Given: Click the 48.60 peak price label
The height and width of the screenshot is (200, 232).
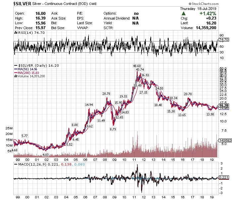Looking at the screenshot, I should click(x=137, y=66).
